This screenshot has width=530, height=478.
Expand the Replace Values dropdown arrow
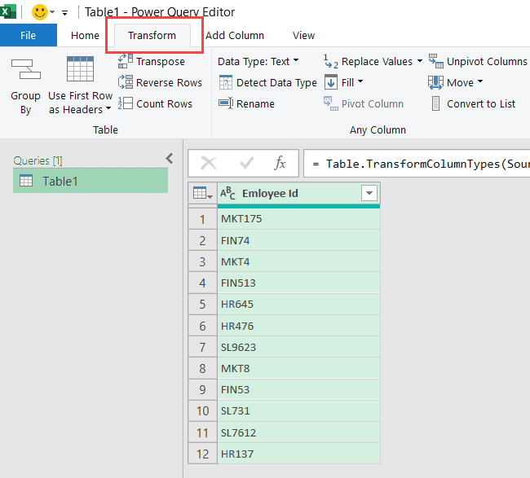(x=419, y=61)
